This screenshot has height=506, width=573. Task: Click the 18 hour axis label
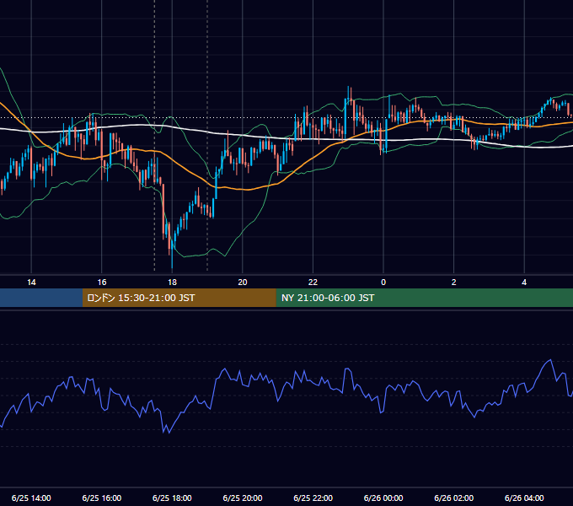tap(172, 283)
